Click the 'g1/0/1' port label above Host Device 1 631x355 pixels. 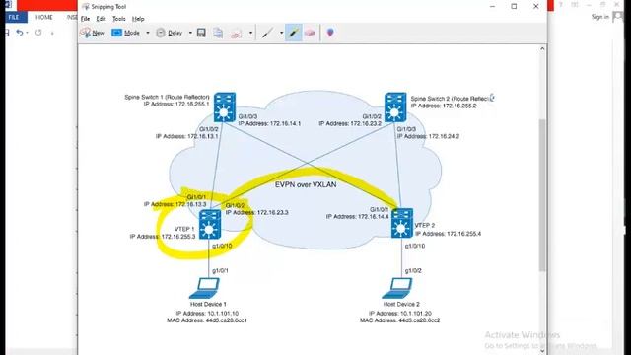(x=220, y=271)
